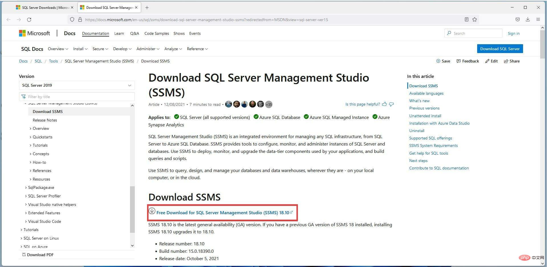Click the Download SQL Server blue button
Screen dimensions: 547x267
tap(500, 49)
